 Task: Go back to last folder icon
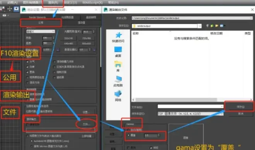point(207,26)
